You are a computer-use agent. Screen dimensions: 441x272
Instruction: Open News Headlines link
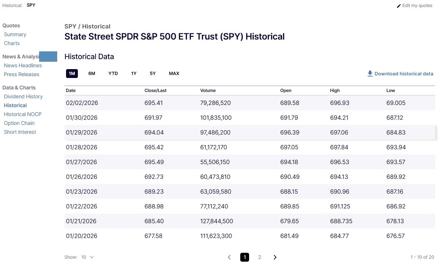(x=23, y=65)
